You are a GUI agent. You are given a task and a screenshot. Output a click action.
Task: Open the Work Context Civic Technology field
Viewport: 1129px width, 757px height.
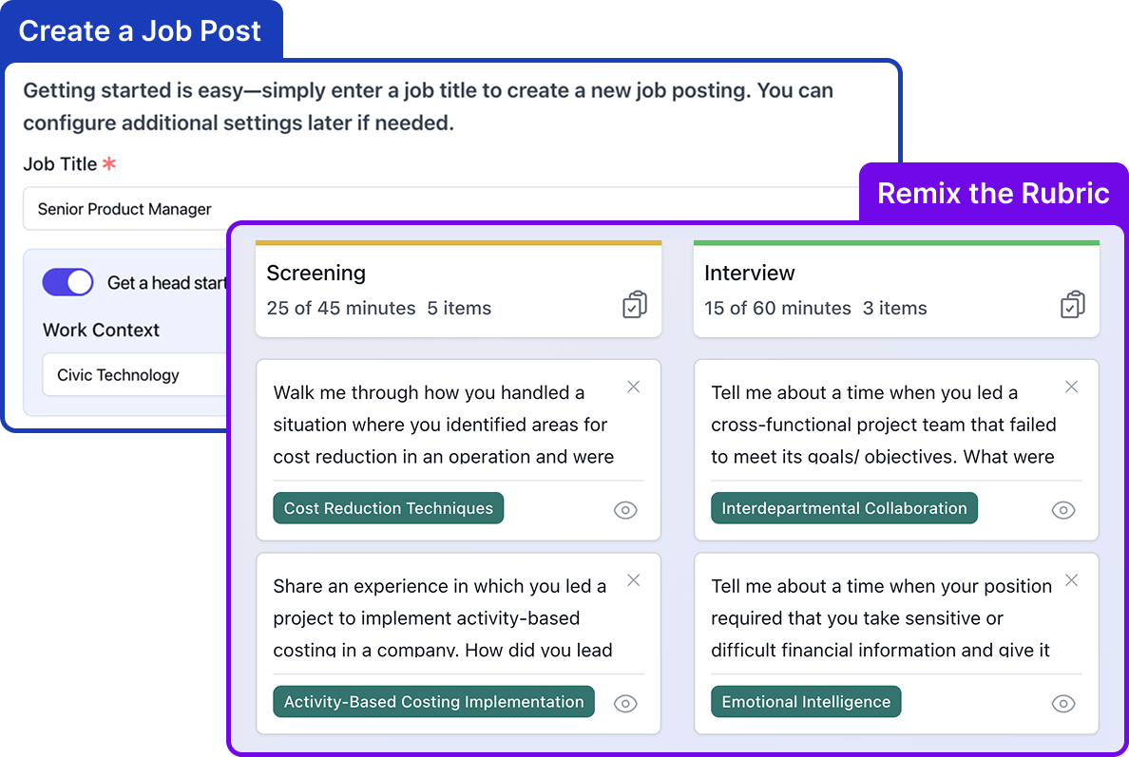point(135,375)
